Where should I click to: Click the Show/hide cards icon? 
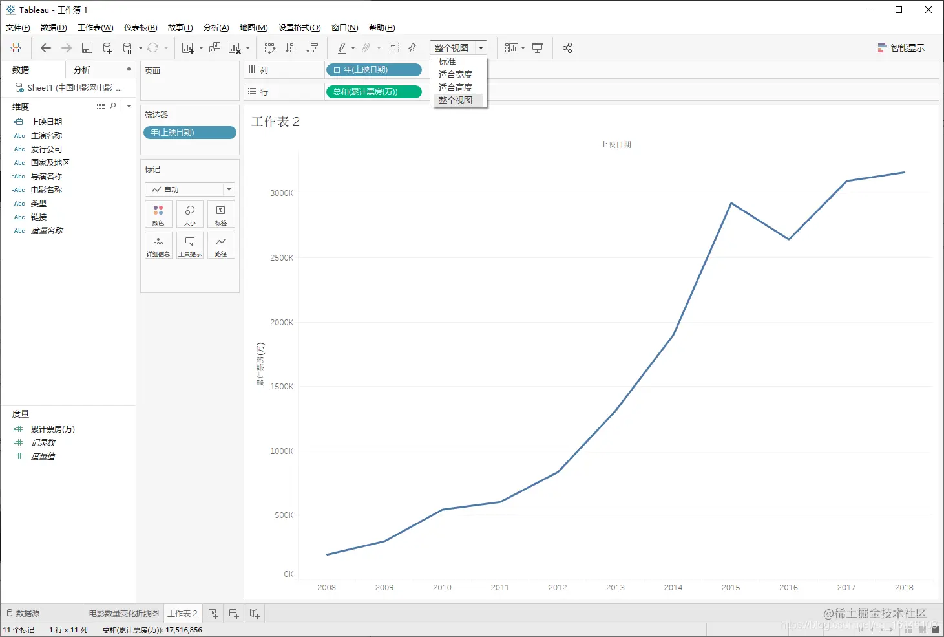point(512,48)
